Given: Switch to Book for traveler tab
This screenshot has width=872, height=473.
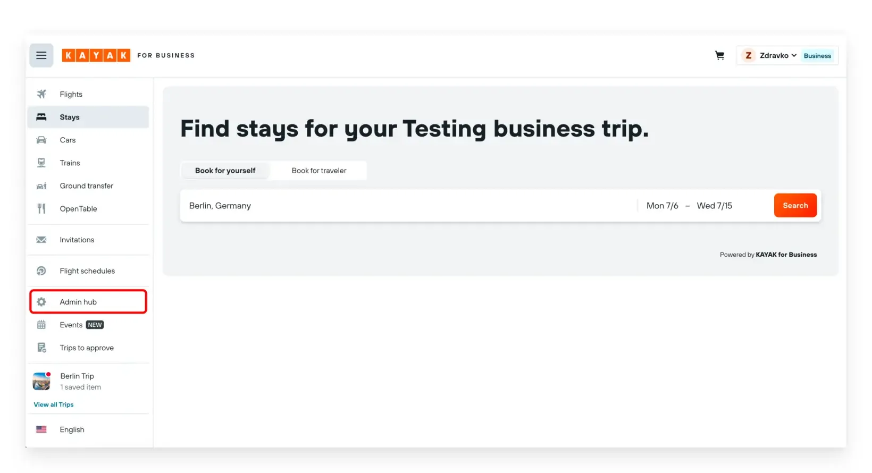Looking at the screenshot, I should tap(319, 171).
